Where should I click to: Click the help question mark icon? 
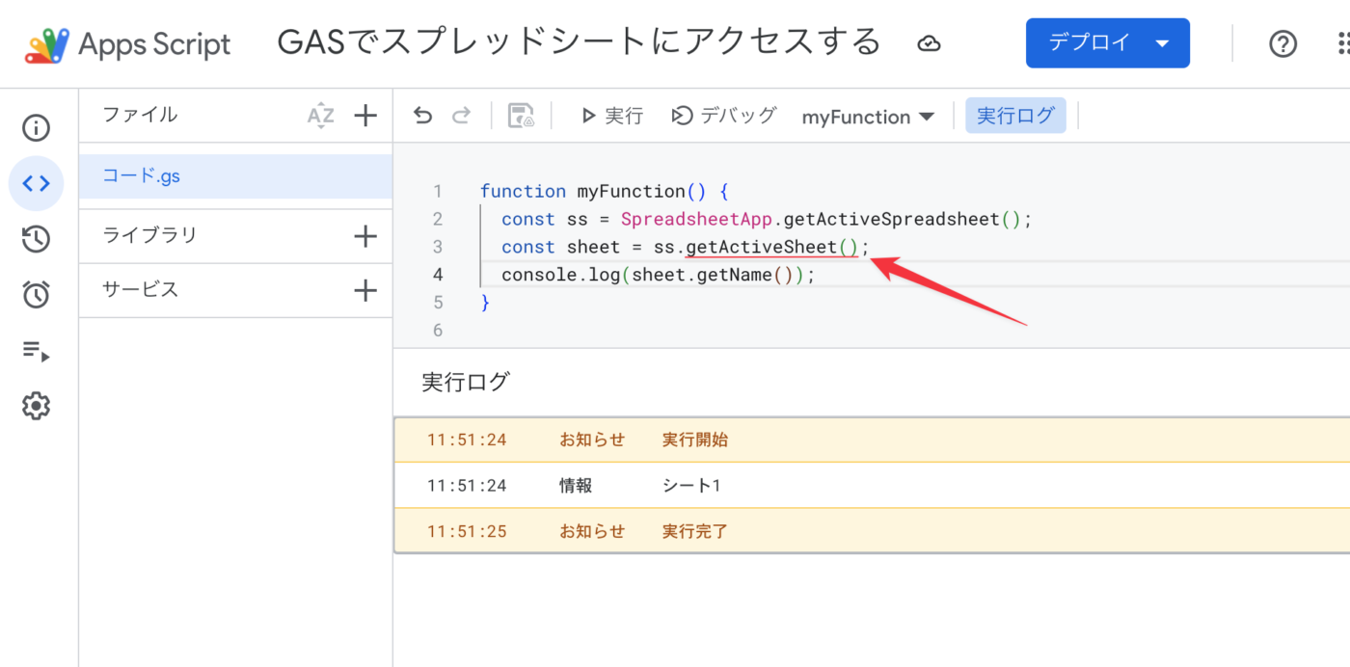point(1282,43)
